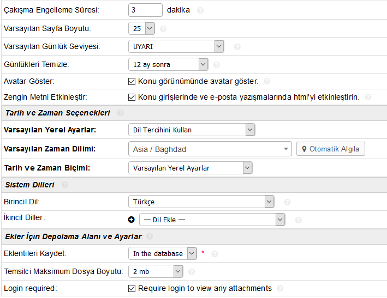Expand the Asia / Baghdad timezone selector
This screenshot has width=387, height=298.
pos(212,149)
